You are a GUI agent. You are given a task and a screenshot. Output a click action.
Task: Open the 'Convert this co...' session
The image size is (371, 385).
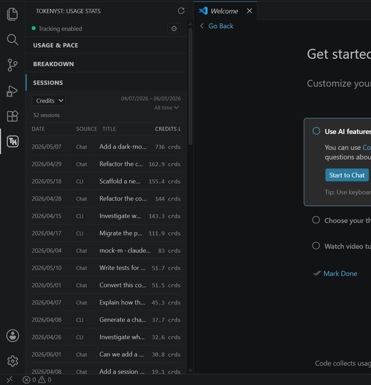pyautogui.click(x=106, y=285)
